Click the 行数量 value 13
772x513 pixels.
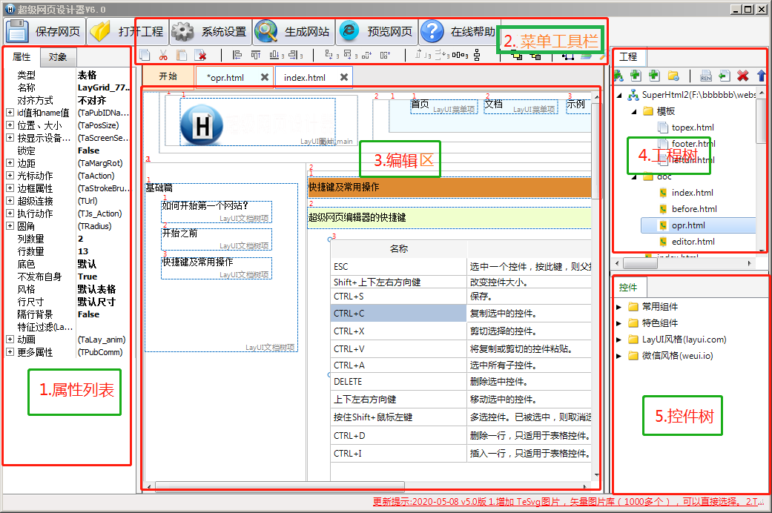pos(83,251)
